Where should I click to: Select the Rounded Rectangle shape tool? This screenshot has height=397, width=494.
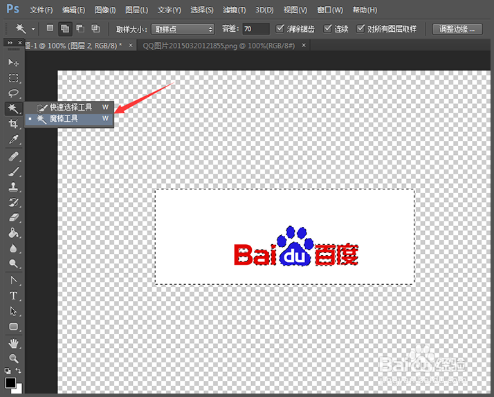coord(13,326)
